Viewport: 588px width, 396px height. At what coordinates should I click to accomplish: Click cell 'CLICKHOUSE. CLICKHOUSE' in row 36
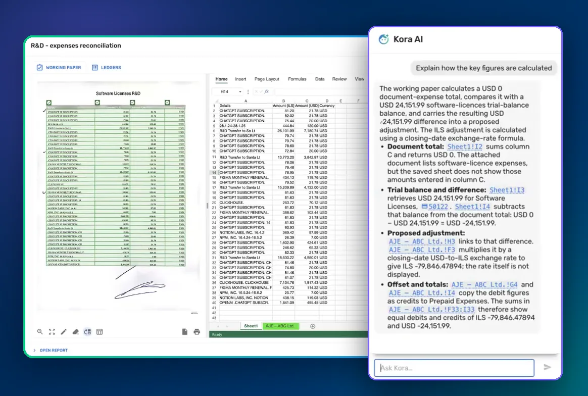tap(246, 282)
